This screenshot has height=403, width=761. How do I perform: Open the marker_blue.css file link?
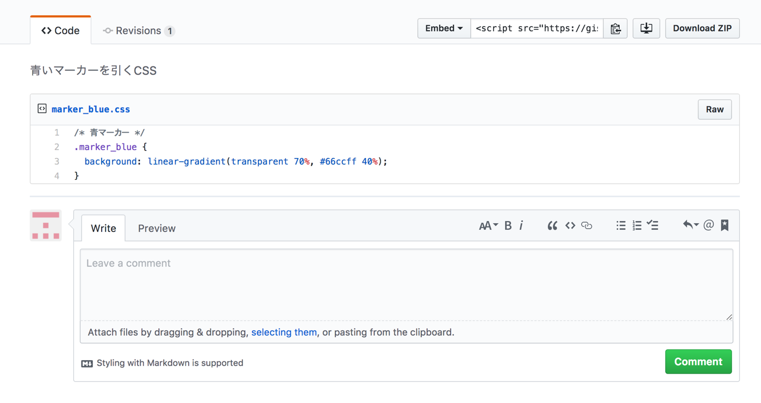pyautogui.click(x=91, y=110)
